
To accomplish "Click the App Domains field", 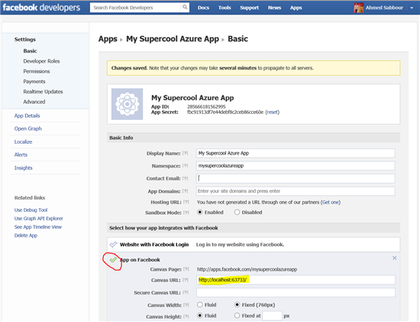I will tap(296, 191).
